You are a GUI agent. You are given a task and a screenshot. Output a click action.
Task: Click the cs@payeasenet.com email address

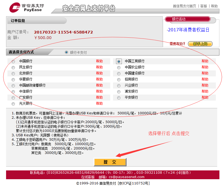(x=127, y=177)
